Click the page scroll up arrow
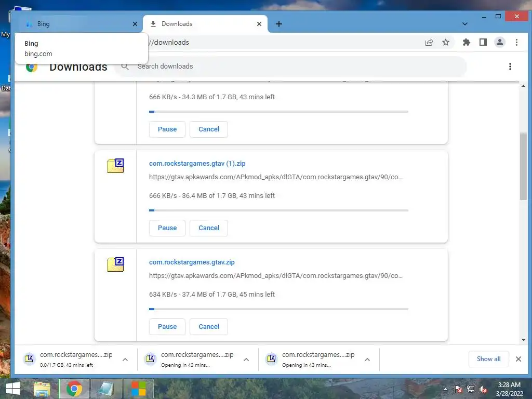Screen dimensions: 532x399 click(x=523, y=86)
